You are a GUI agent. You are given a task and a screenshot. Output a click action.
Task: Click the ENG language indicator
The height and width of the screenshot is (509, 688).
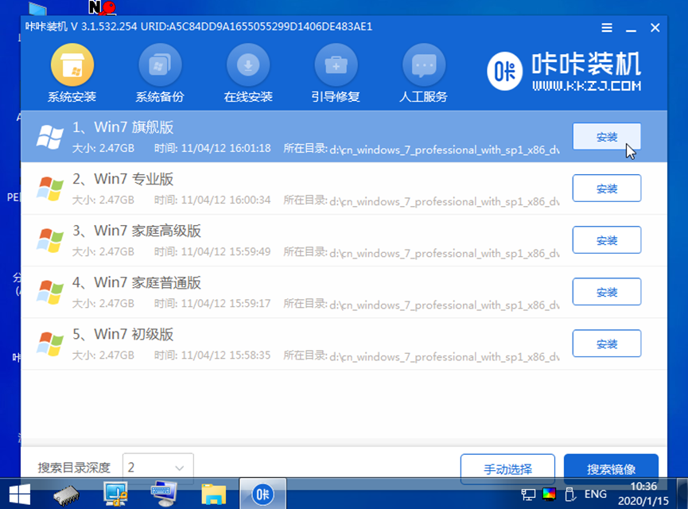[x=597, y=495]
